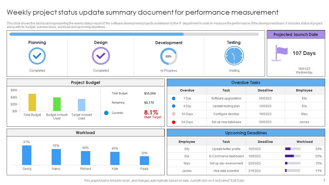Click the Planning completed checkmark icon

point(37,56)
